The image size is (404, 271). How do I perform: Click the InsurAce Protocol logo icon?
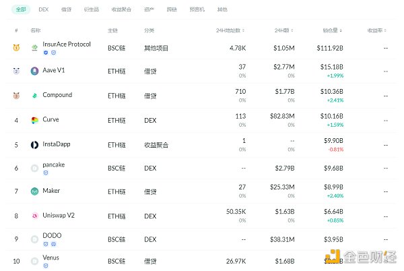pos(34,47)
